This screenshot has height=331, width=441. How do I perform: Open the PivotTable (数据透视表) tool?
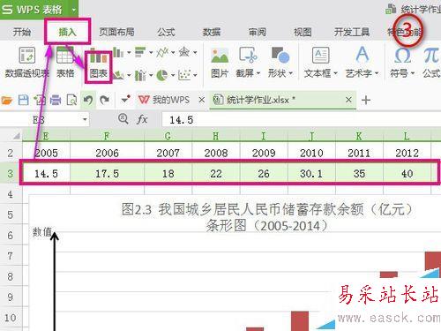tap(26, 63)
